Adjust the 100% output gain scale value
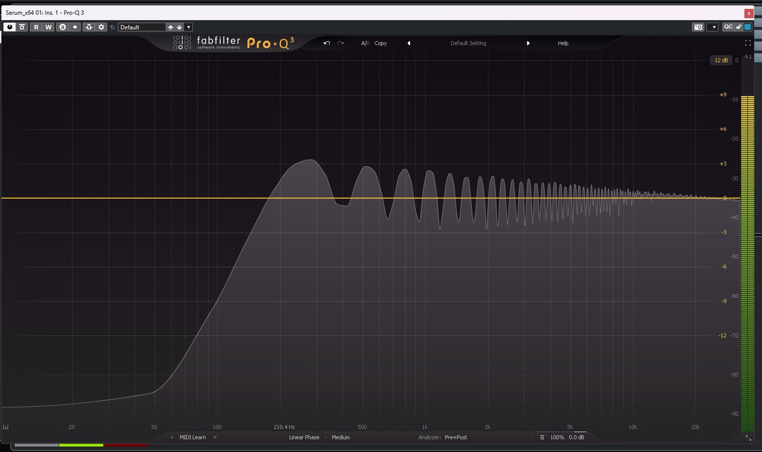 [557, 438]
